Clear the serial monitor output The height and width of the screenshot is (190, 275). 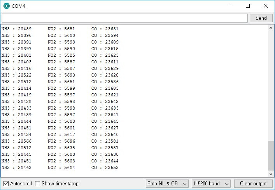[253, 183]
